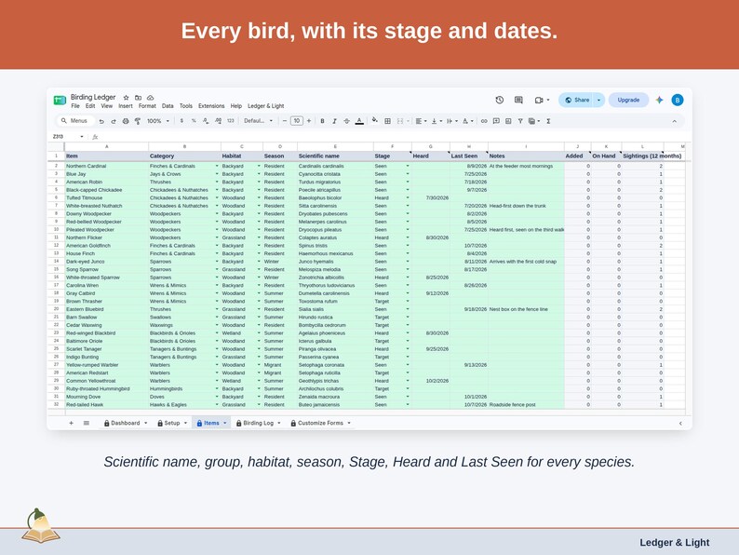Open the vertical align dropdown
739x555 pixels.
437,121
